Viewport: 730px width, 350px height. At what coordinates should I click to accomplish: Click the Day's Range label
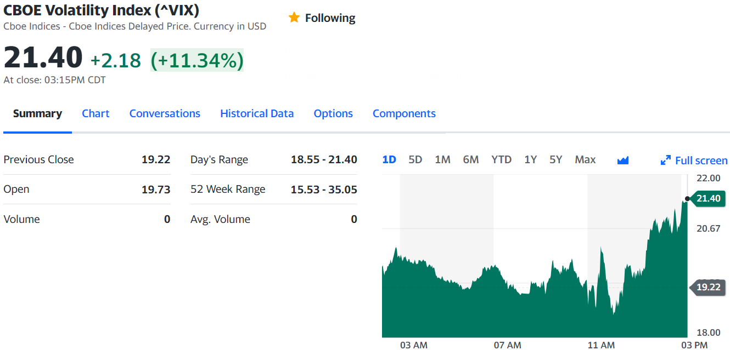[219, 159]
